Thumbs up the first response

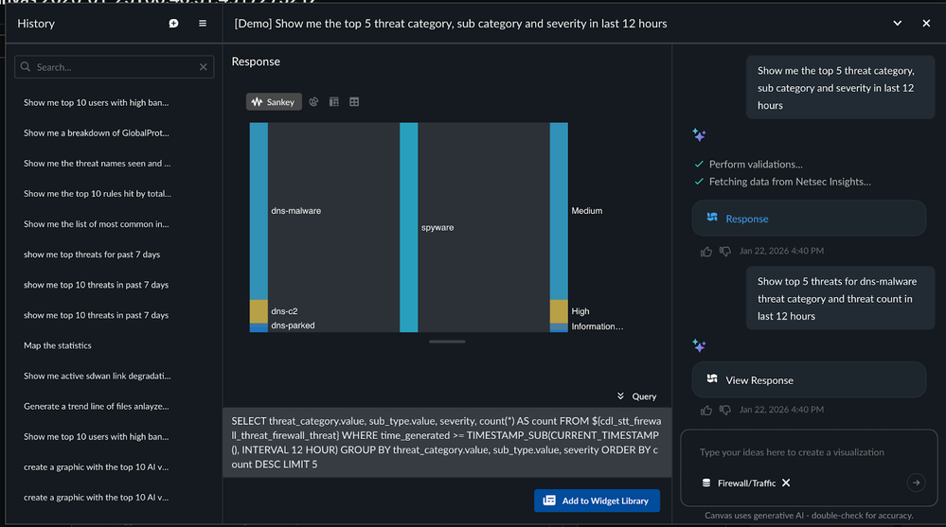pos(705,252)
